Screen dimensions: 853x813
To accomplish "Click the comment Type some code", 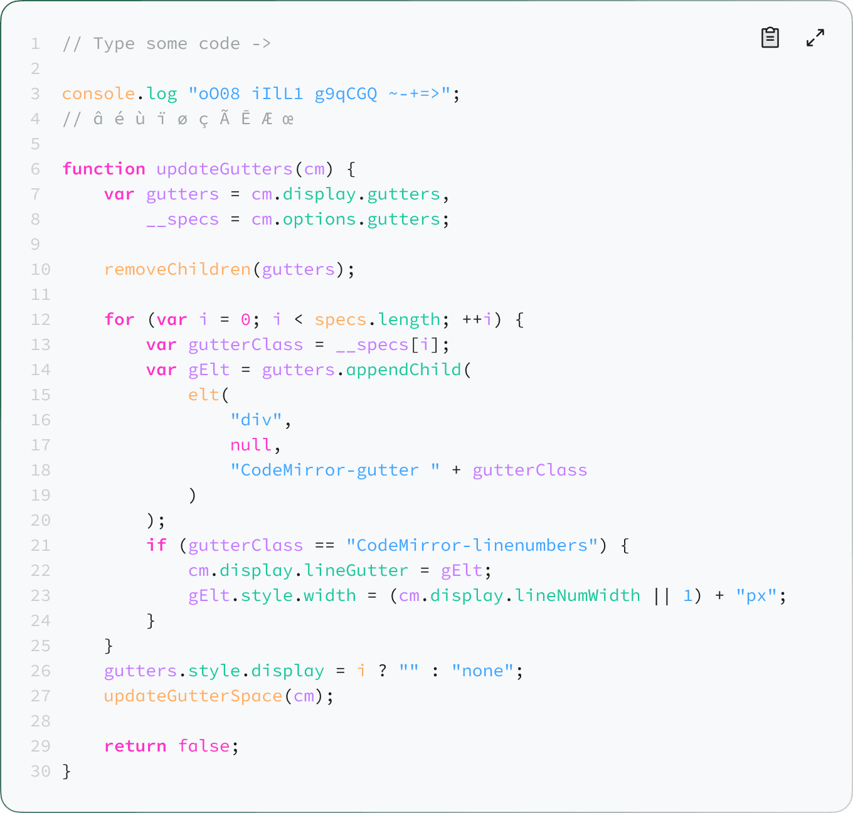I will tap(166, 43).
